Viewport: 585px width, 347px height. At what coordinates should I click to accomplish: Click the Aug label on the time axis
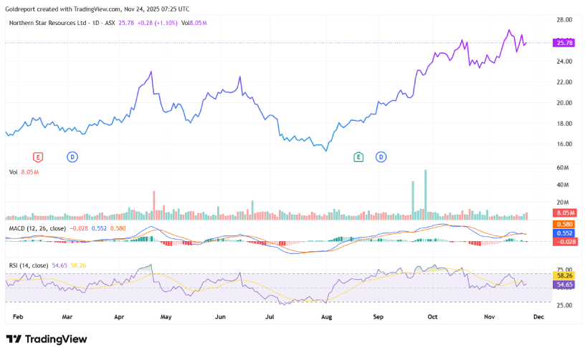point(327,314)
